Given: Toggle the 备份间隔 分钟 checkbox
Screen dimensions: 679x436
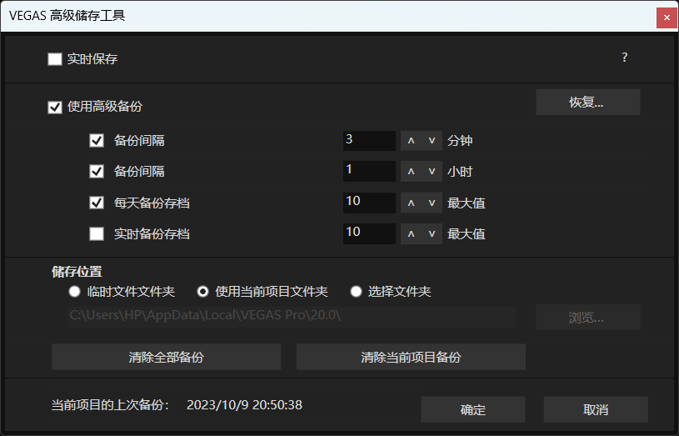Looking at the screenshot, I should click(x=97, y=140).
